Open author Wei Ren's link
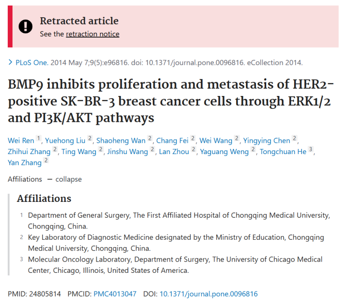Screen dimensions: 342x303 click(21, 141)
